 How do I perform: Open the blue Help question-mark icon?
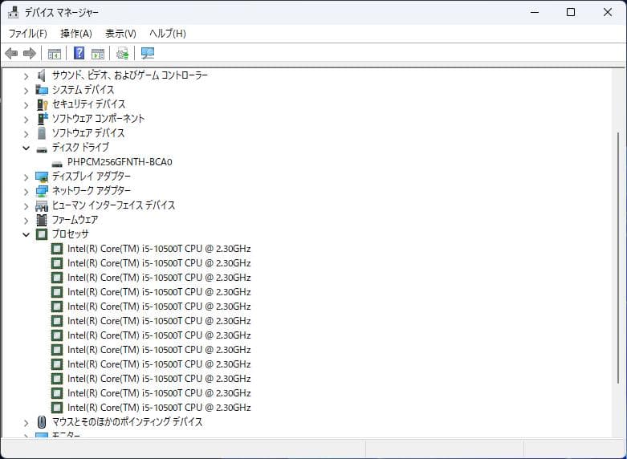(79, 53)
